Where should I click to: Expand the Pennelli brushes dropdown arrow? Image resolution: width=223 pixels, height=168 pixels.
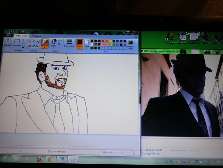click(45, 47)
